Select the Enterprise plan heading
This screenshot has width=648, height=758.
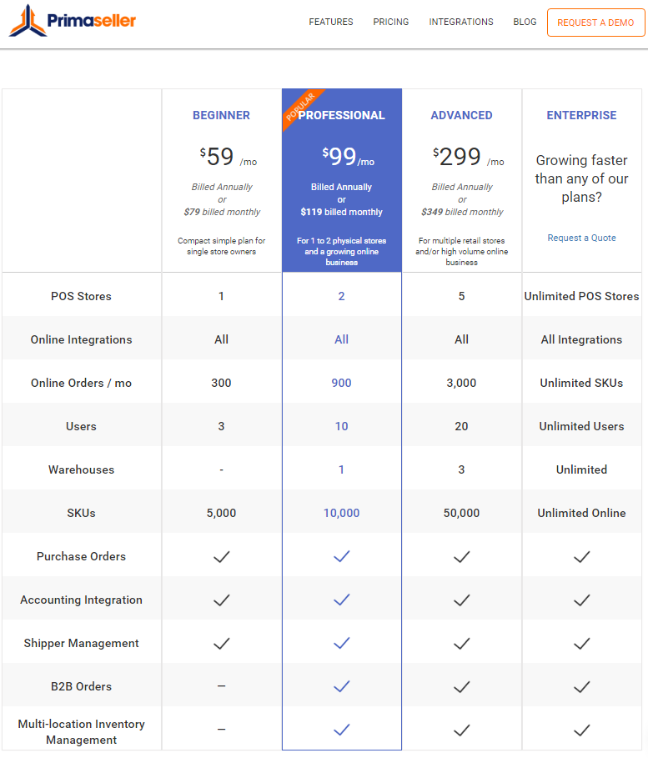581,116
